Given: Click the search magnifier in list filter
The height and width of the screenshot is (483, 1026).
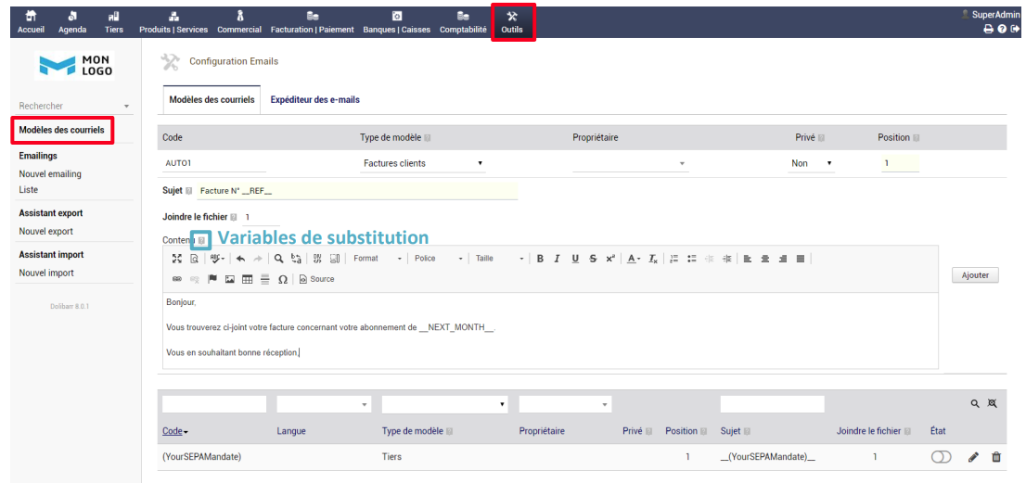Looking at the screenshot, I should [x=975, y=404].
